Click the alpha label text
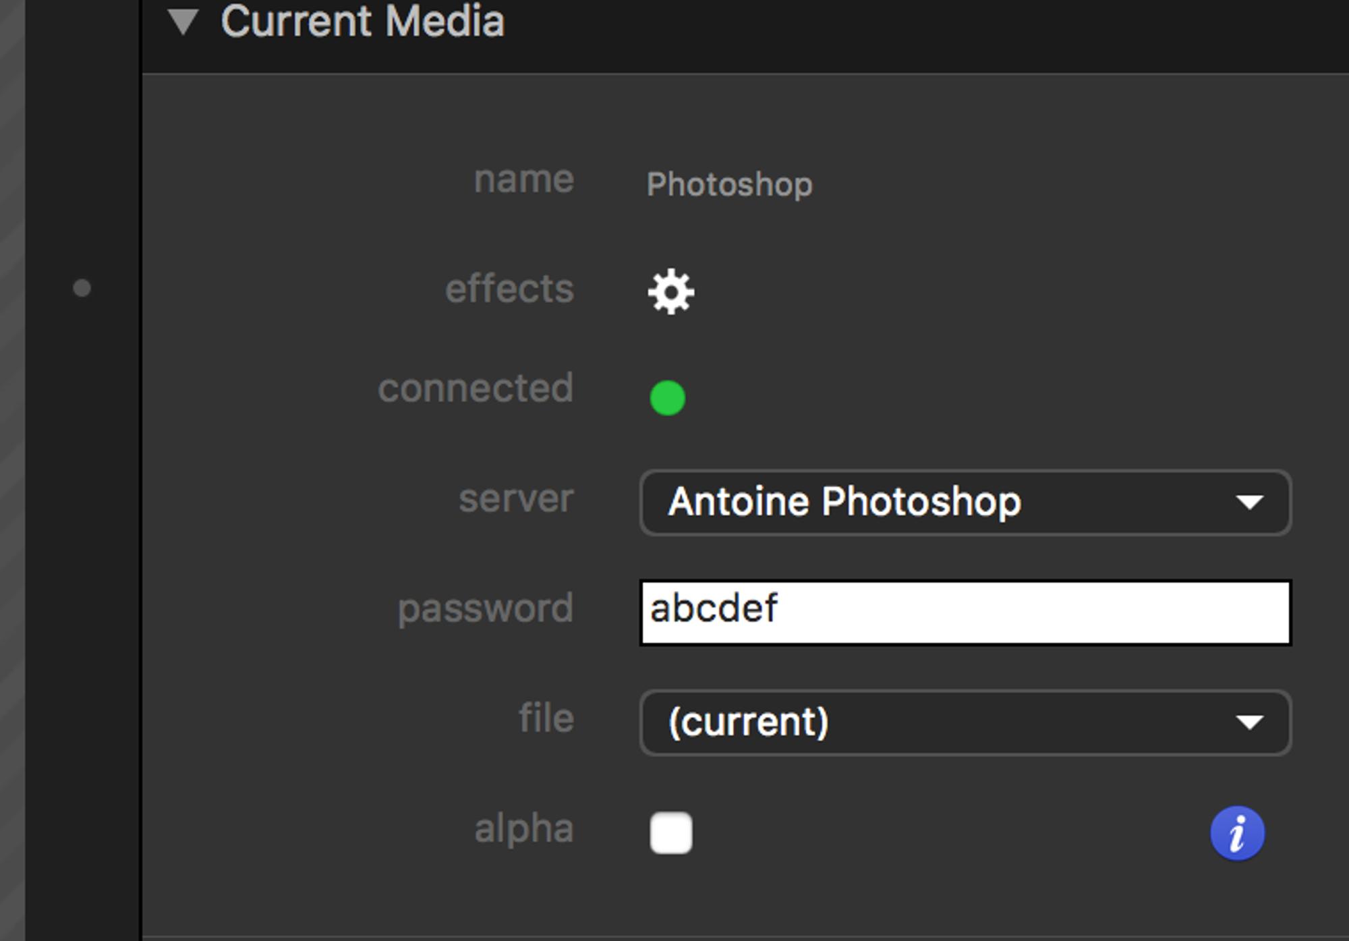The height and width of the screenshot is (941, 1349). coord(523,828)
